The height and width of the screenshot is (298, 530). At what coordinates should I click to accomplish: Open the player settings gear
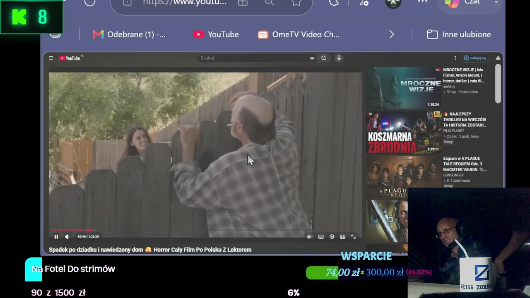tap(332, 237)
